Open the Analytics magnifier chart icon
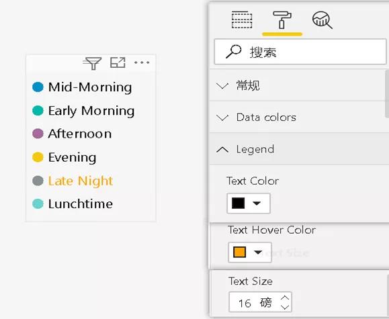 click(322, 20)
